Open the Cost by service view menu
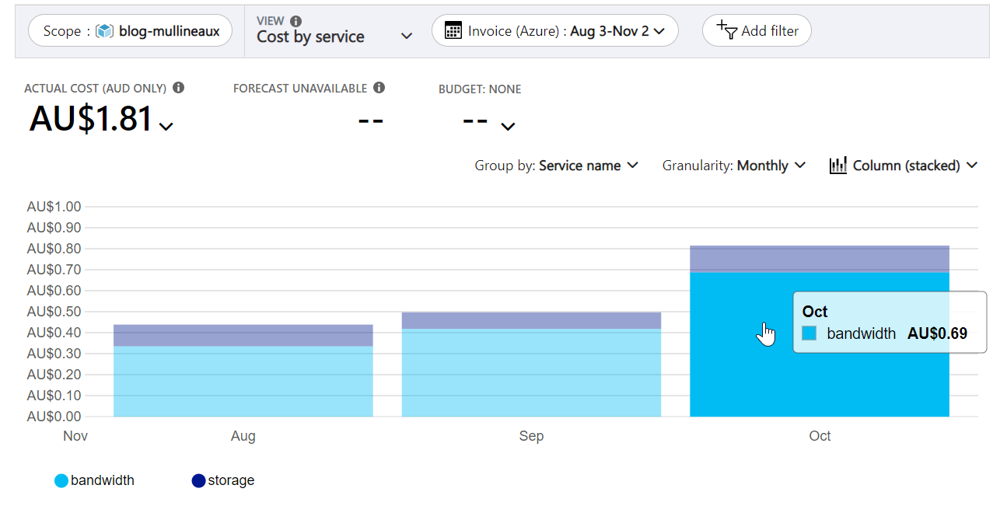Screen dimensions: 1000x506 (x=334, y=36)
